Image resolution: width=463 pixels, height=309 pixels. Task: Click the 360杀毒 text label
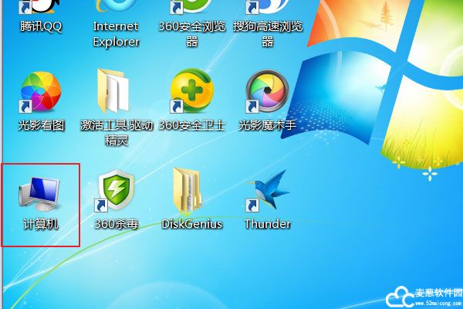(116, 224)
